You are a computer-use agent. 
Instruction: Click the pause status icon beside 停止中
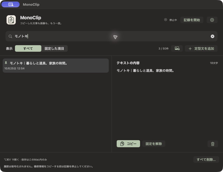[x=166, y=20]
